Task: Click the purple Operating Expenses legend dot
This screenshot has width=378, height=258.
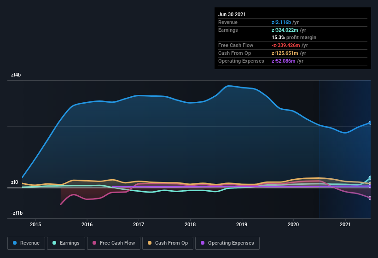Action: (203, 243)
